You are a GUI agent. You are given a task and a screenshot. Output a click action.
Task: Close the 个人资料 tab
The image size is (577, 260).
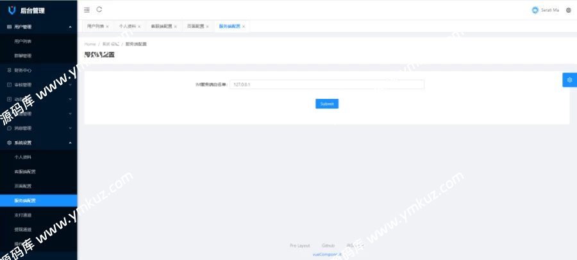[x=139, y=26]
